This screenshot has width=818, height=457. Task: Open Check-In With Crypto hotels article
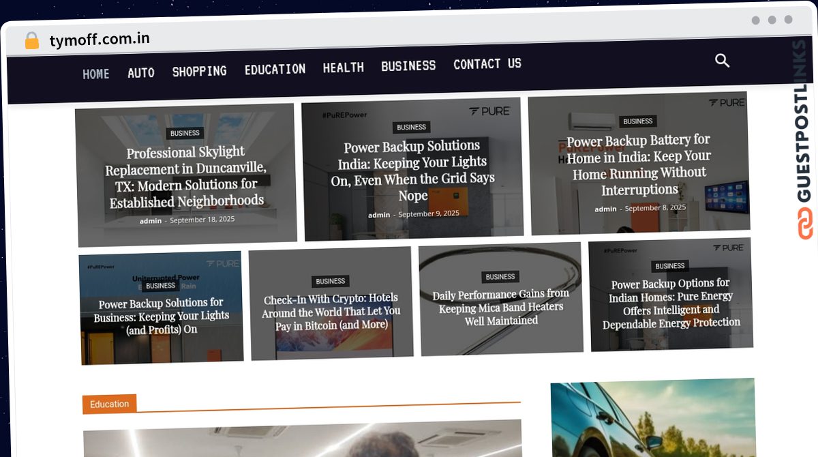click(331, 312)
